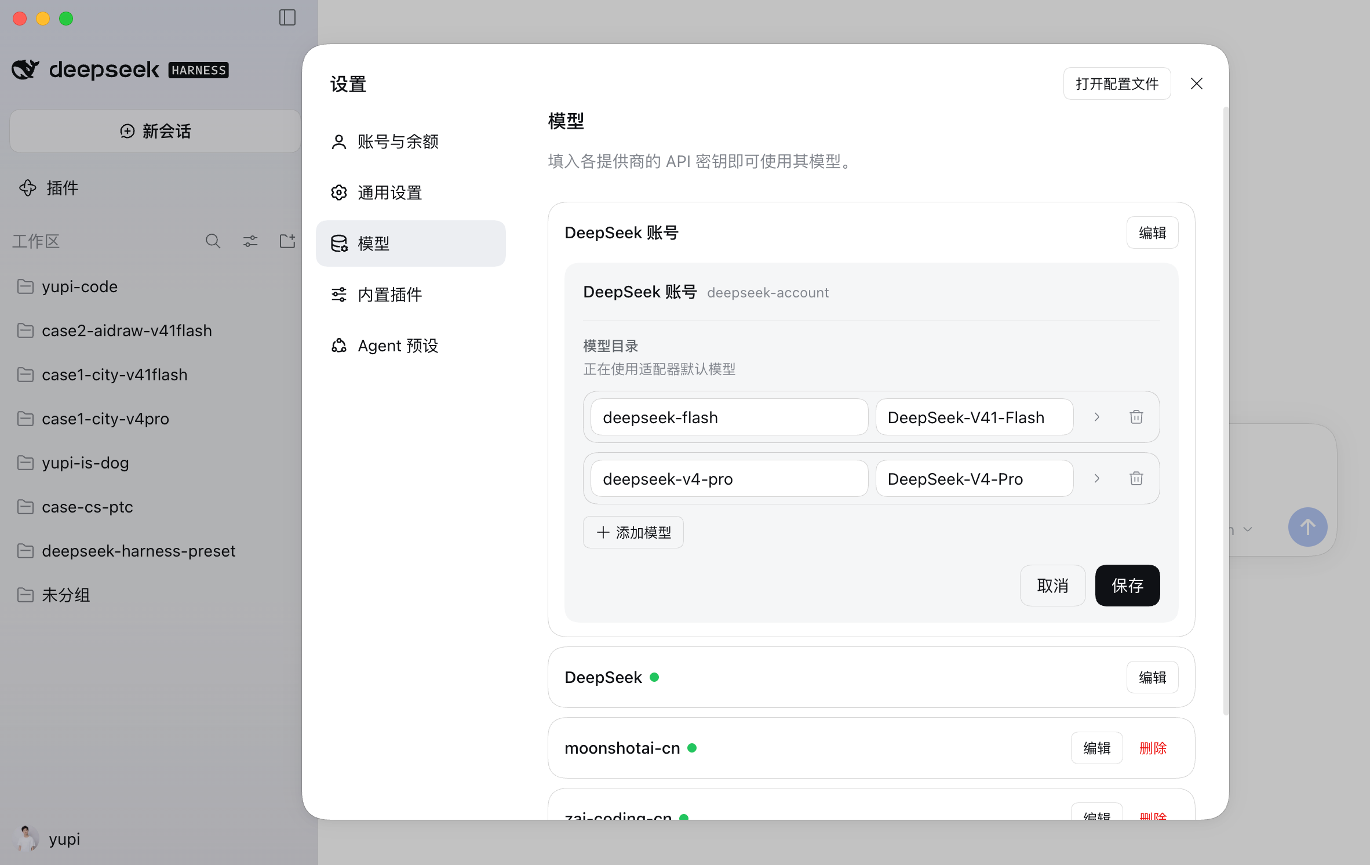
Task: Click the yupi user avatar
Action: (x=26, y=838)
